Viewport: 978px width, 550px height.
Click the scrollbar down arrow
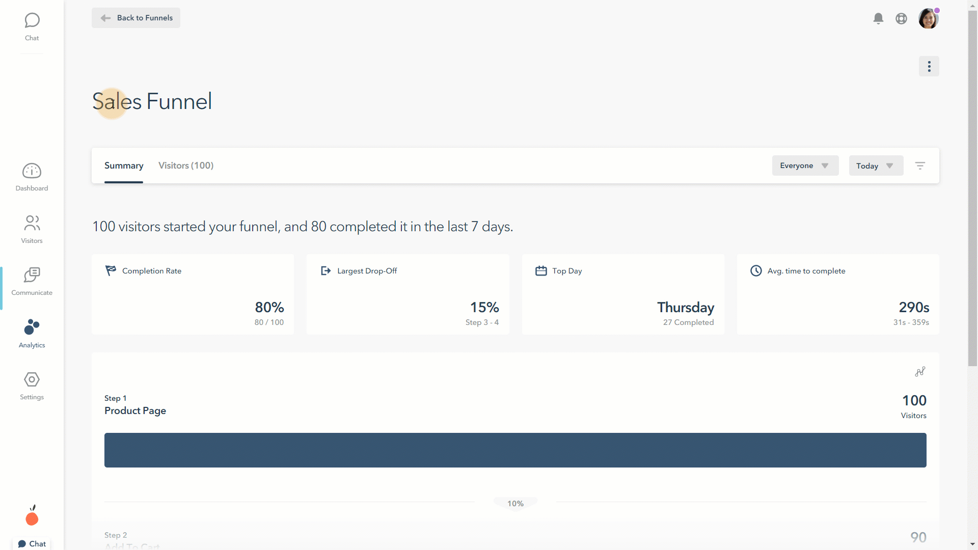click(973, 544)
